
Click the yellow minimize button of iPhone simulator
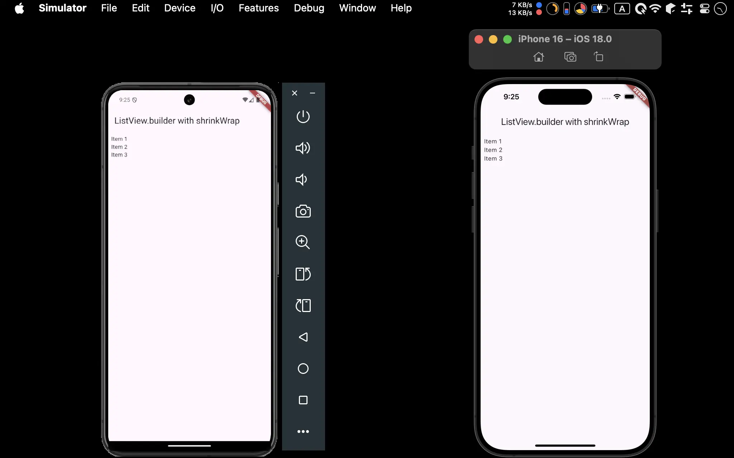pos(493,39)
